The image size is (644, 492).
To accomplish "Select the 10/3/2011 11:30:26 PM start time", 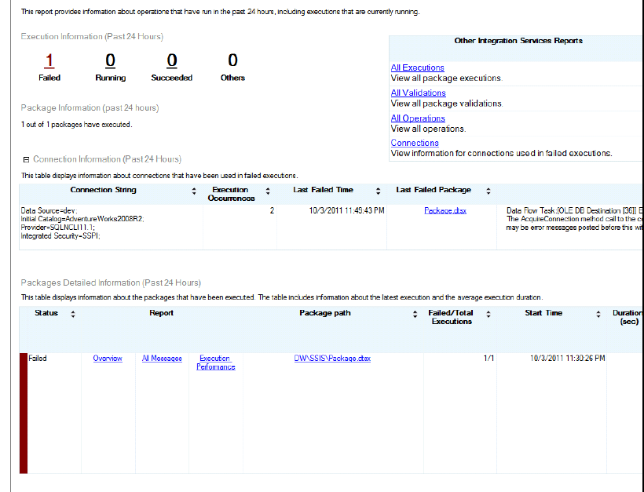I will tap(568, 359).
